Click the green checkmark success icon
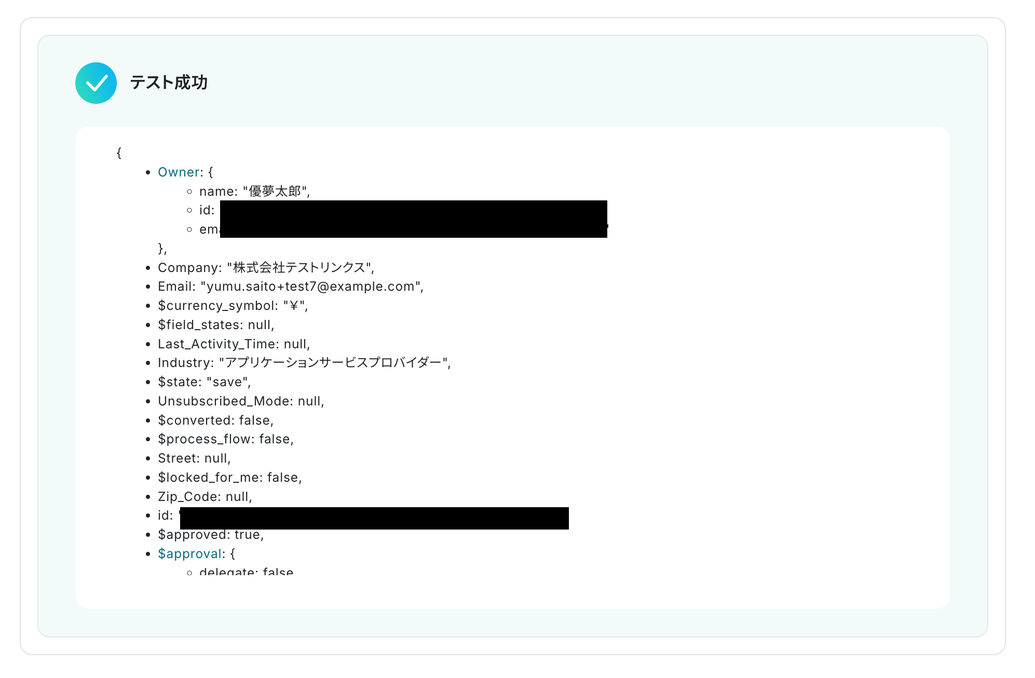The image size is (1035, 678). pyautogui.click(x=96, y=83)
